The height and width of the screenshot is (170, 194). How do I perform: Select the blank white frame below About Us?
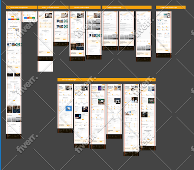(x=45, y=66)
